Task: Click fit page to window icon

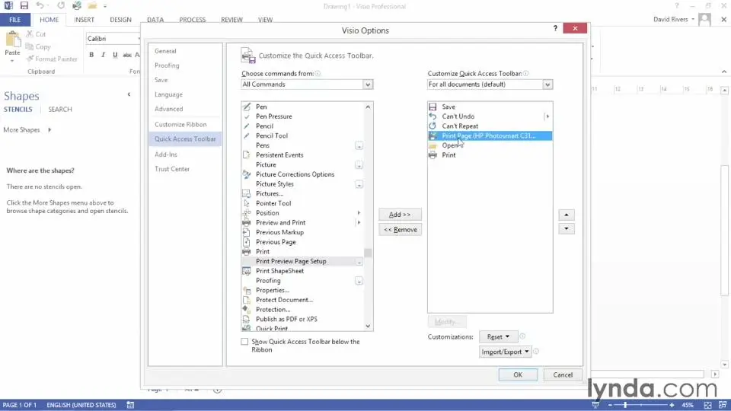Action: pos(707,405)
